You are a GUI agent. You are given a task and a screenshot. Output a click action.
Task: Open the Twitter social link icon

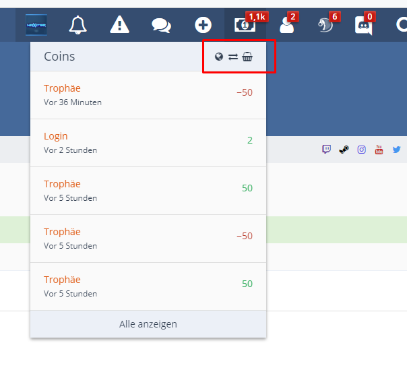[396, 150]
